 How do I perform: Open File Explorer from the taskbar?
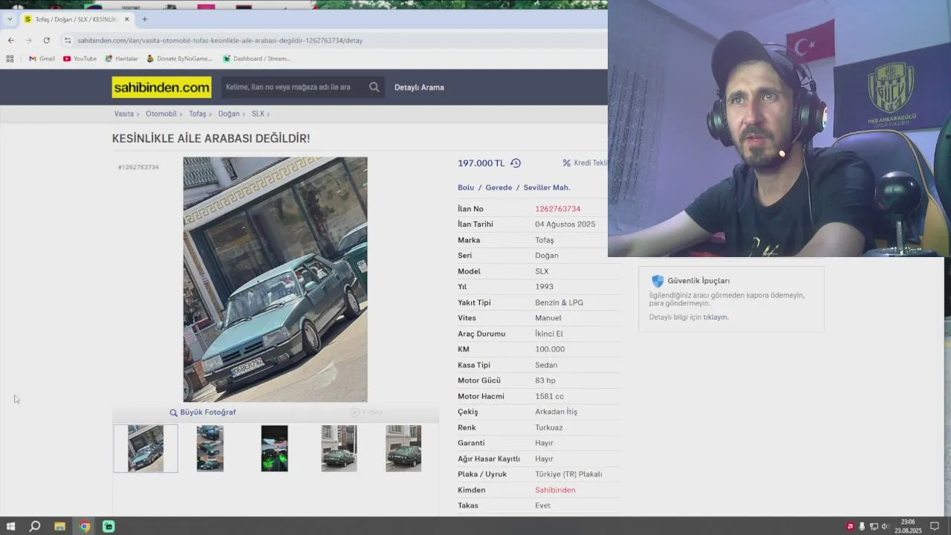[x=59, y=526]
